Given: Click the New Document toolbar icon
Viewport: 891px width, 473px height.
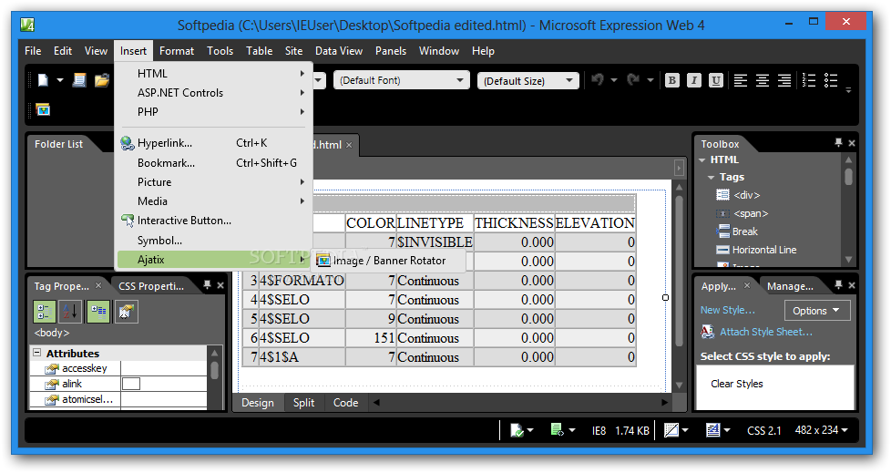Looking at the screenshot, I should click(43, 80).
